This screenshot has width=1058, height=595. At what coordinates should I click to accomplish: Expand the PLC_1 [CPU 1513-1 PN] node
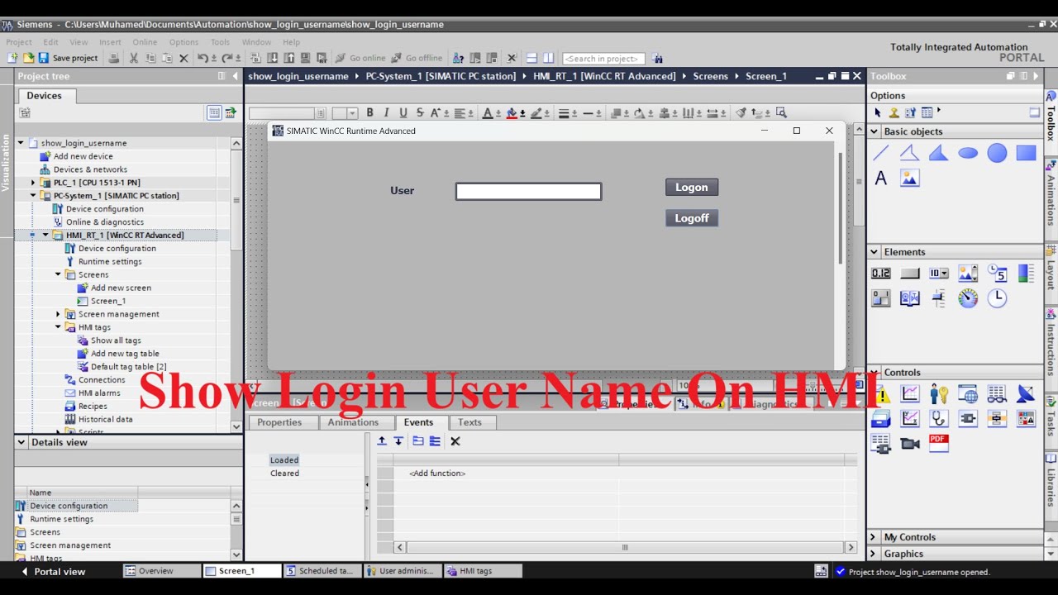click(34, 183)
